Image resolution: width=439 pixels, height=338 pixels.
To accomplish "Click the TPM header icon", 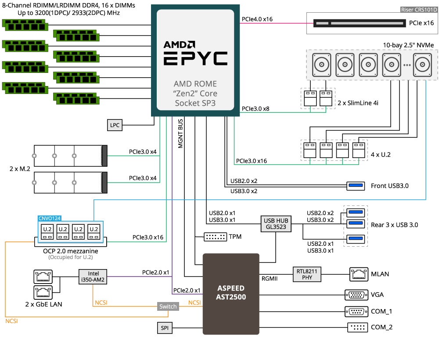I will pos(215,237).
